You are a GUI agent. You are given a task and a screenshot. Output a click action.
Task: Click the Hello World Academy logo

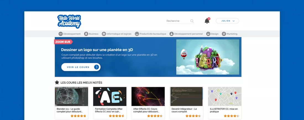(69, 21)
